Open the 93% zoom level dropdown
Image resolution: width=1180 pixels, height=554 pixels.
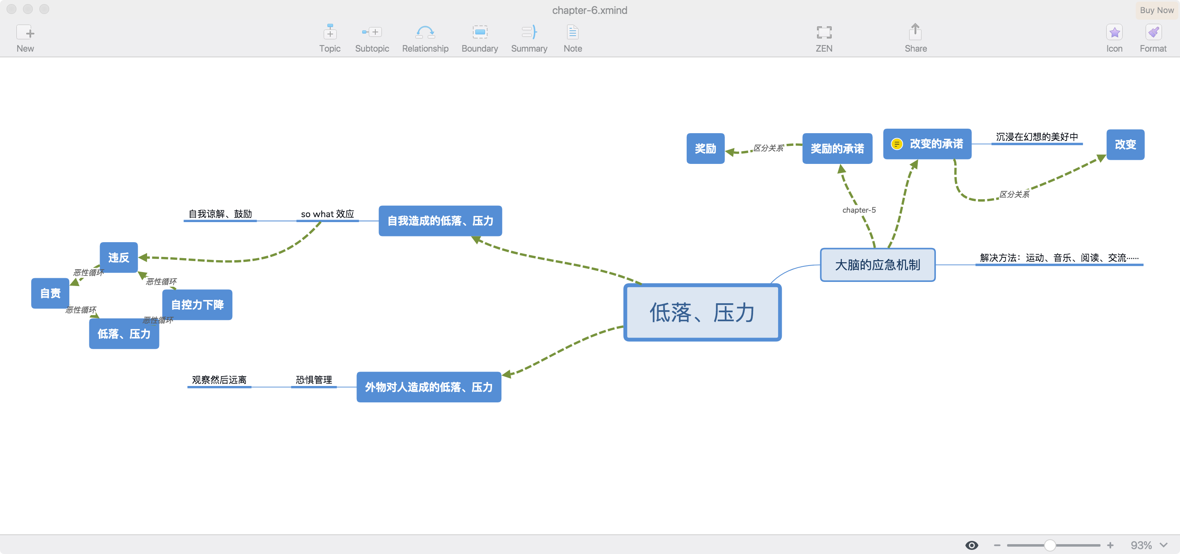pyautogui.click(x=1148, y=545)
